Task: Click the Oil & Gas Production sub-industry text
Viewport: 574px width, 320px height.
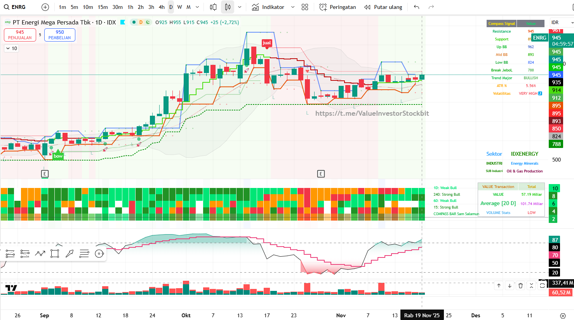Action: [x=525, y=171]
